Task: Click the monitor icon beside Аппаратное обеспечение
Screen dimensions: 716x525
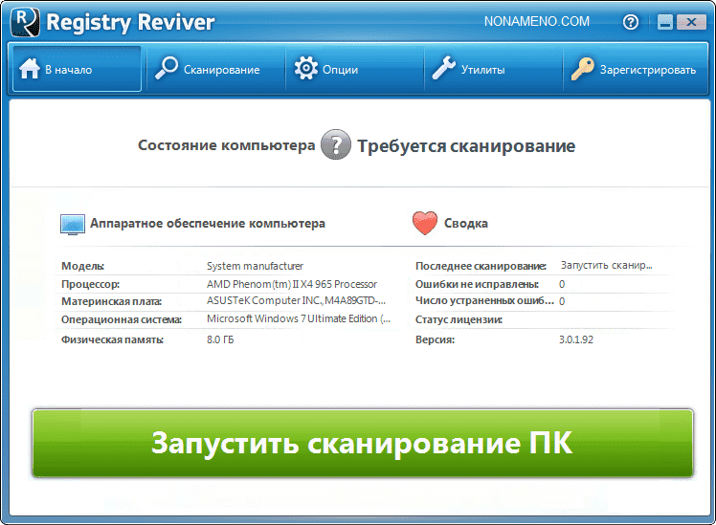Action: [x=73, y=224]
